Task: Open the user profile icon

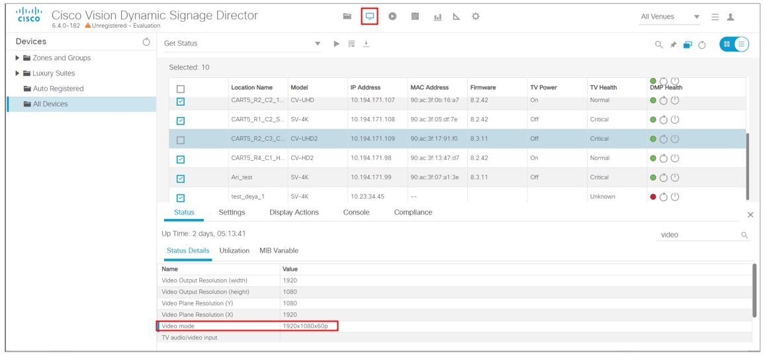Action: click(x=731, y=17)
